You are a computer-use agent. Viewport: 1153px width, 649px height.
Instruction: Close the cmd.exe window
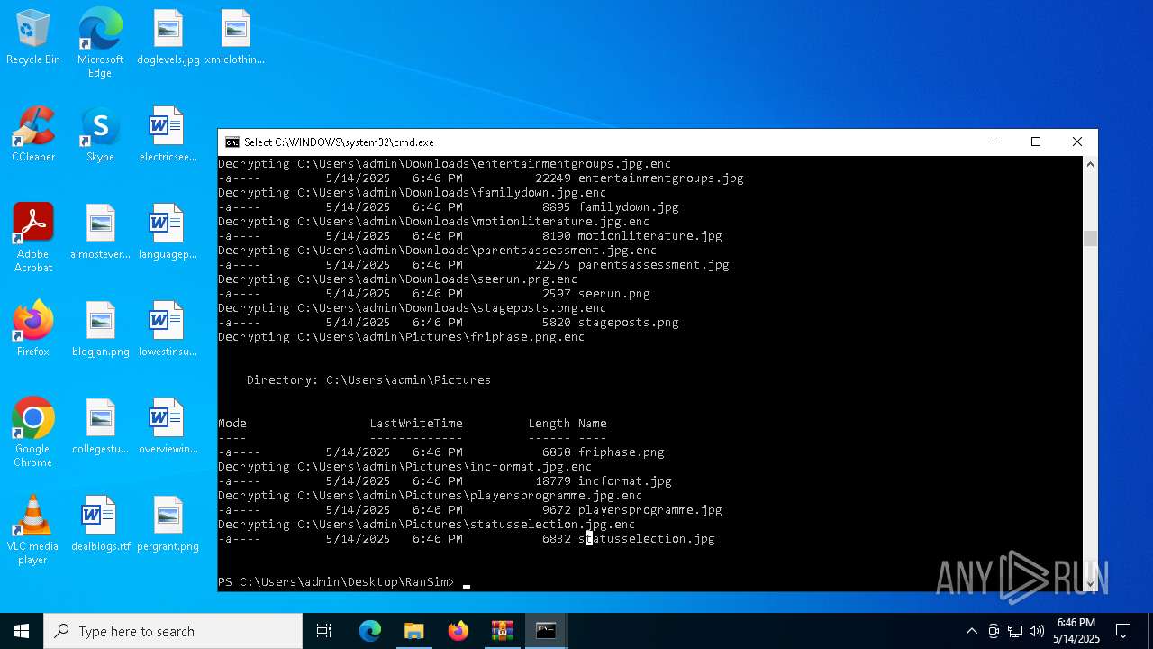[x=1077, y=142]
